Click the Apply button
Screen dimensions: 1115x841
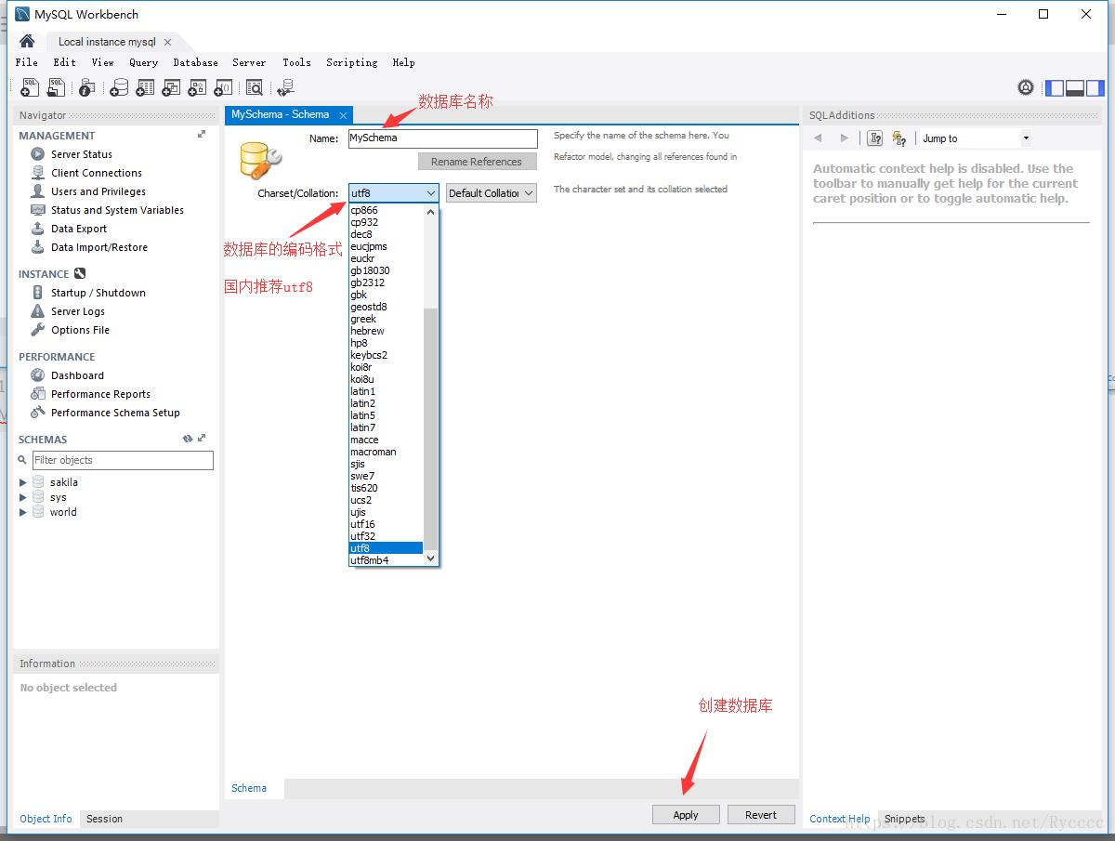(x=686, y=815)
